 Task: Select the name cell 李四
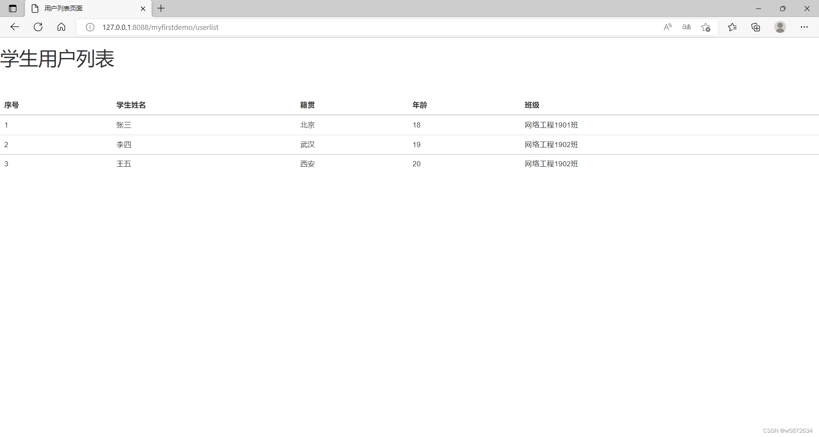(124, 145)
